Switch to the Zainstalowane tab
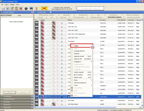The height and width of the screenshot is (111, 144). [113, 15]
